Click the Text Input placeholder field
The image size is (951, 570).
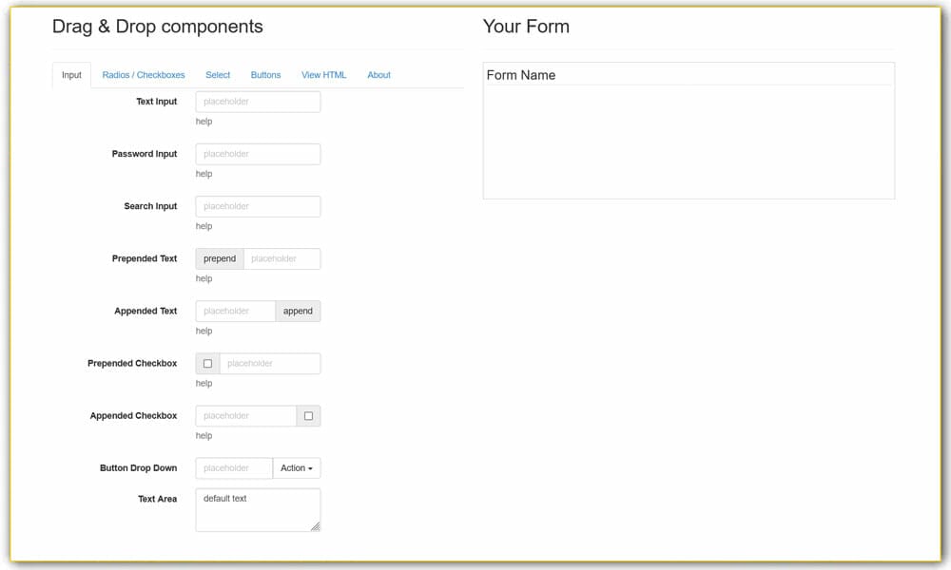point(258,102)
